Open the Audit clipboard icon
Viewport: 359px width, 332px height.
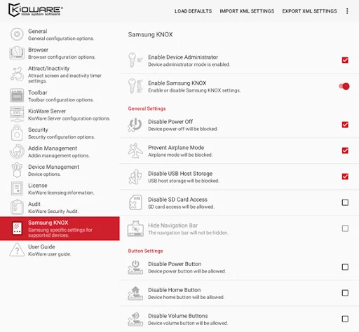point(17,207)
